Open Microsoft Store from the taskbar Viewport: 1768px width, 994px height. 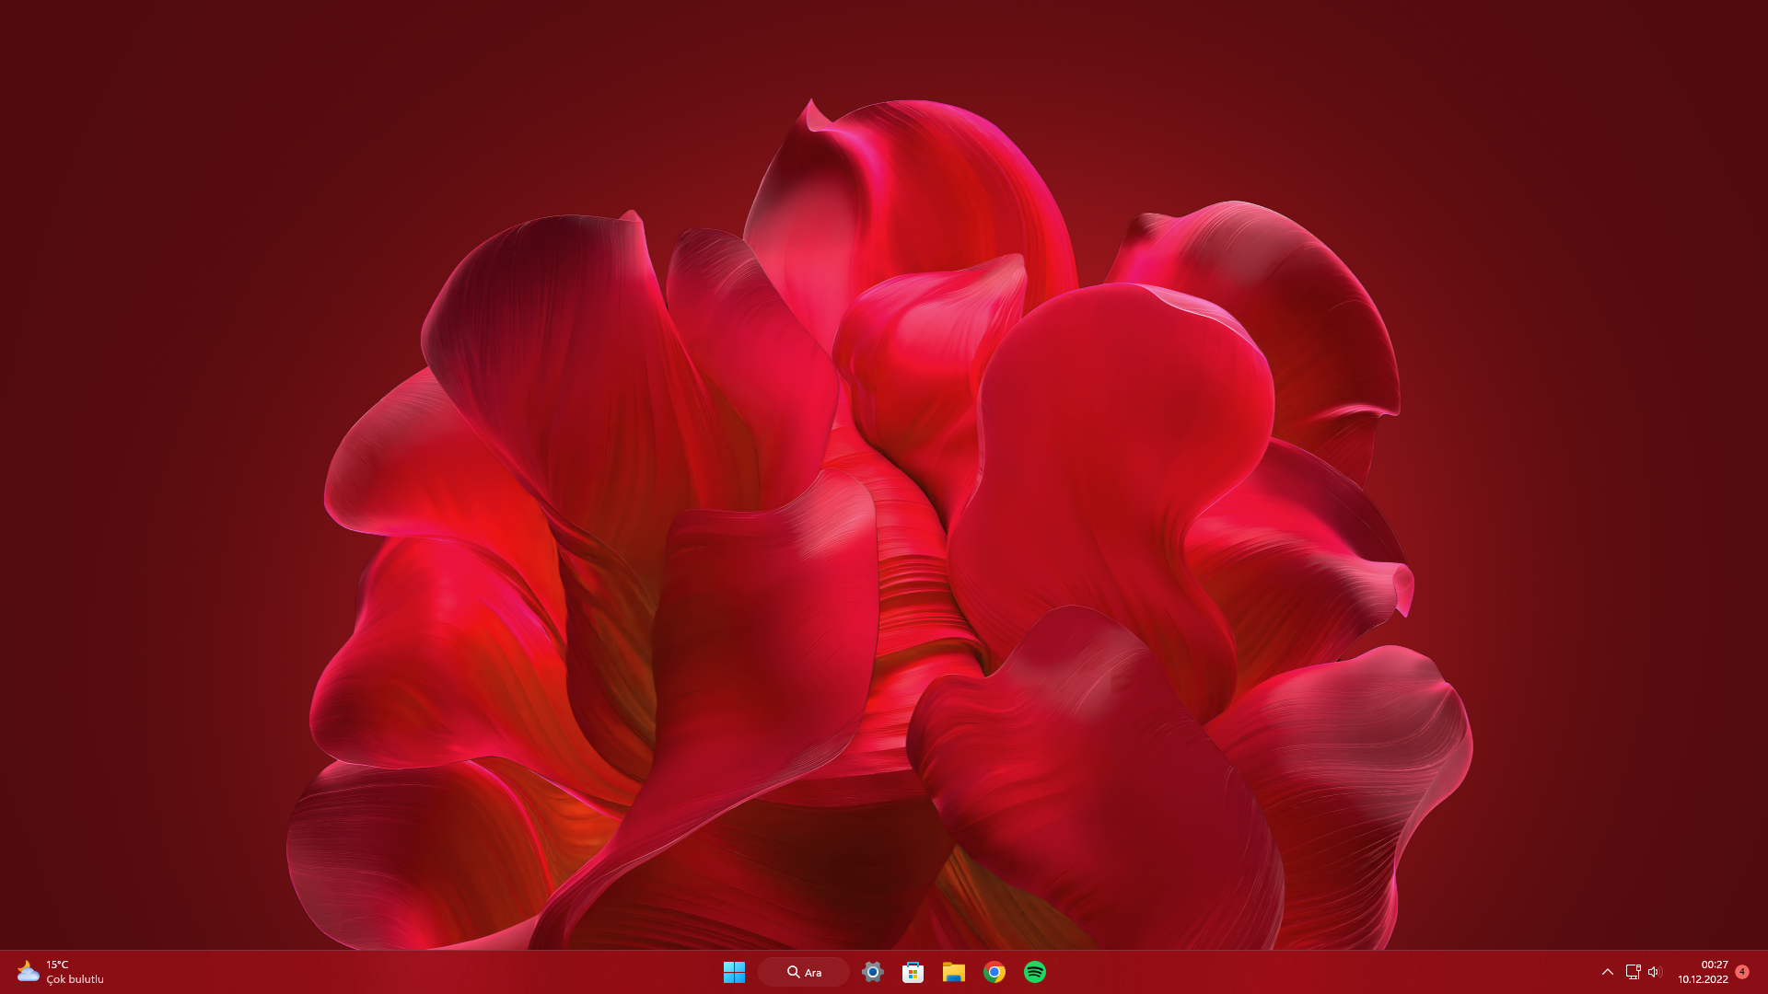click(913, 972)
